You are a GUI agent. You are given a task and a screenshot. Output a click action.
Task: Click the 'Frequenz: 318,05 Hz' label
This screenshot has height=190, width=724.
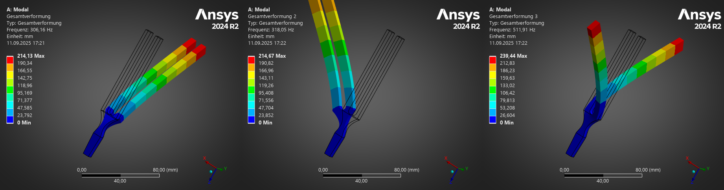[271, 30]
